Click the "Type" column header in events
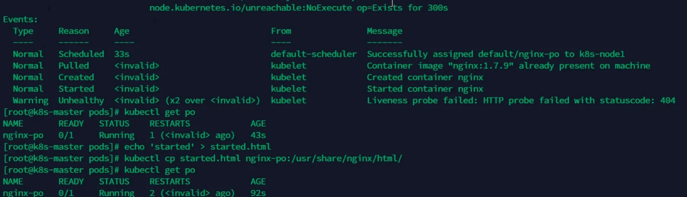 pyautogui.click(x=23, y=31)
